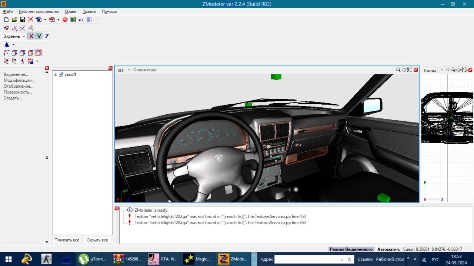Toggle the highlighted selected mode cube icon
Viewport: 474px width, 266px height.
(39, 53)
